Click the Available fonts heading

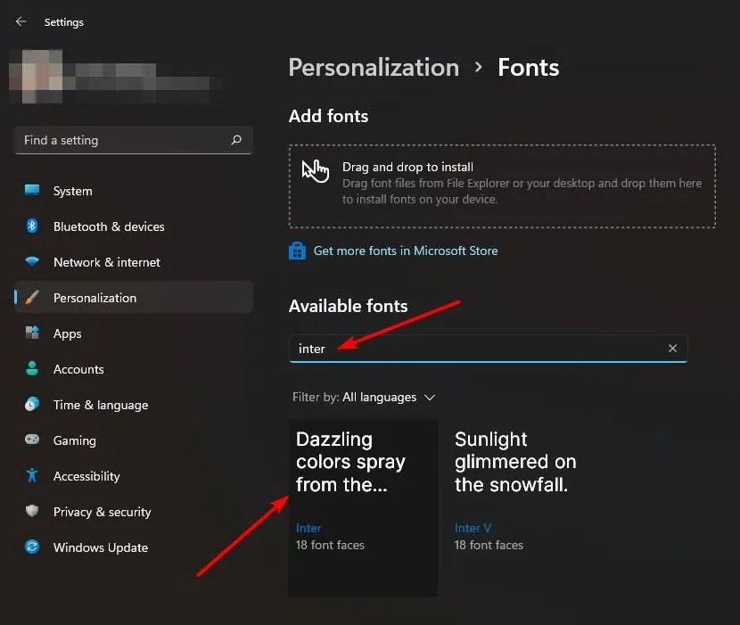point(349,306)
